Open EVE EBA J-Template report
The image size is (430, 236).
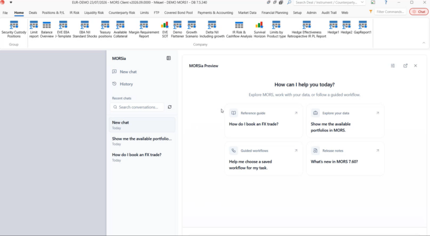point(63,29)
